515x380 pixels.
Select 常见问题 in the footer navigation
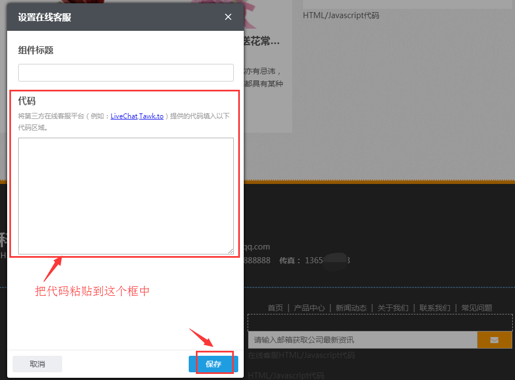coord(476,308)
